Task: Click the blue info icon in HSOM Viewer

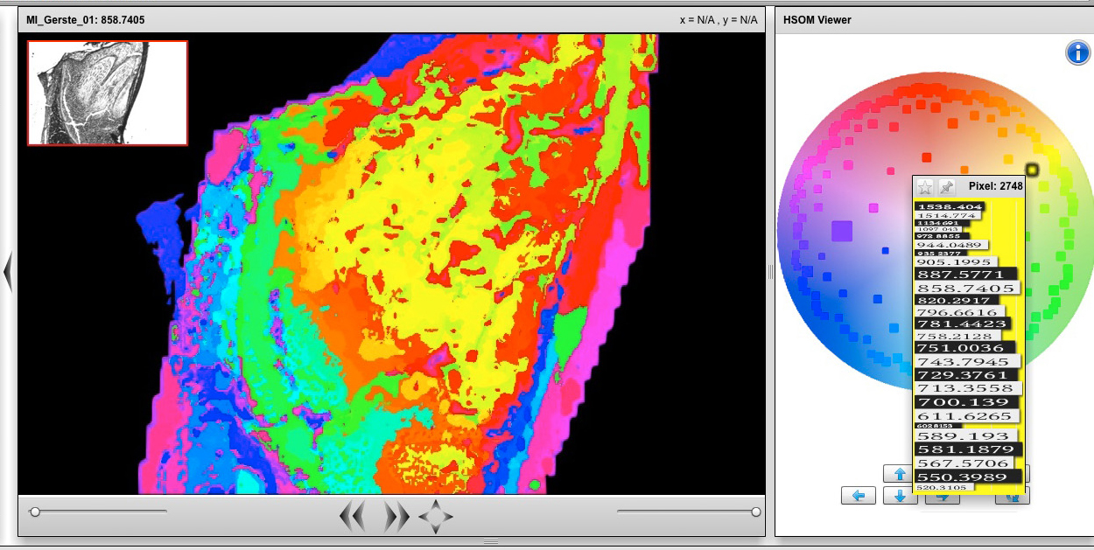Action: [1077, 52]
